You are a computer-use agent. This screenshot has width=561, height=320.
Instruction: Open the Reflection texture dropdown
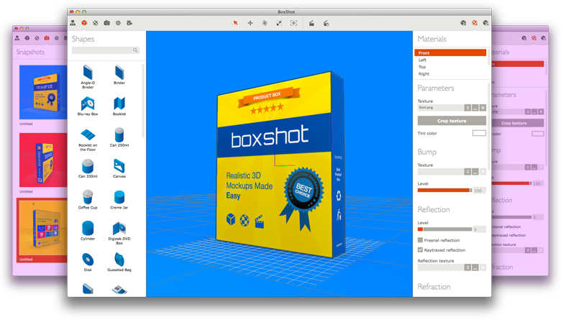point(468,267)
